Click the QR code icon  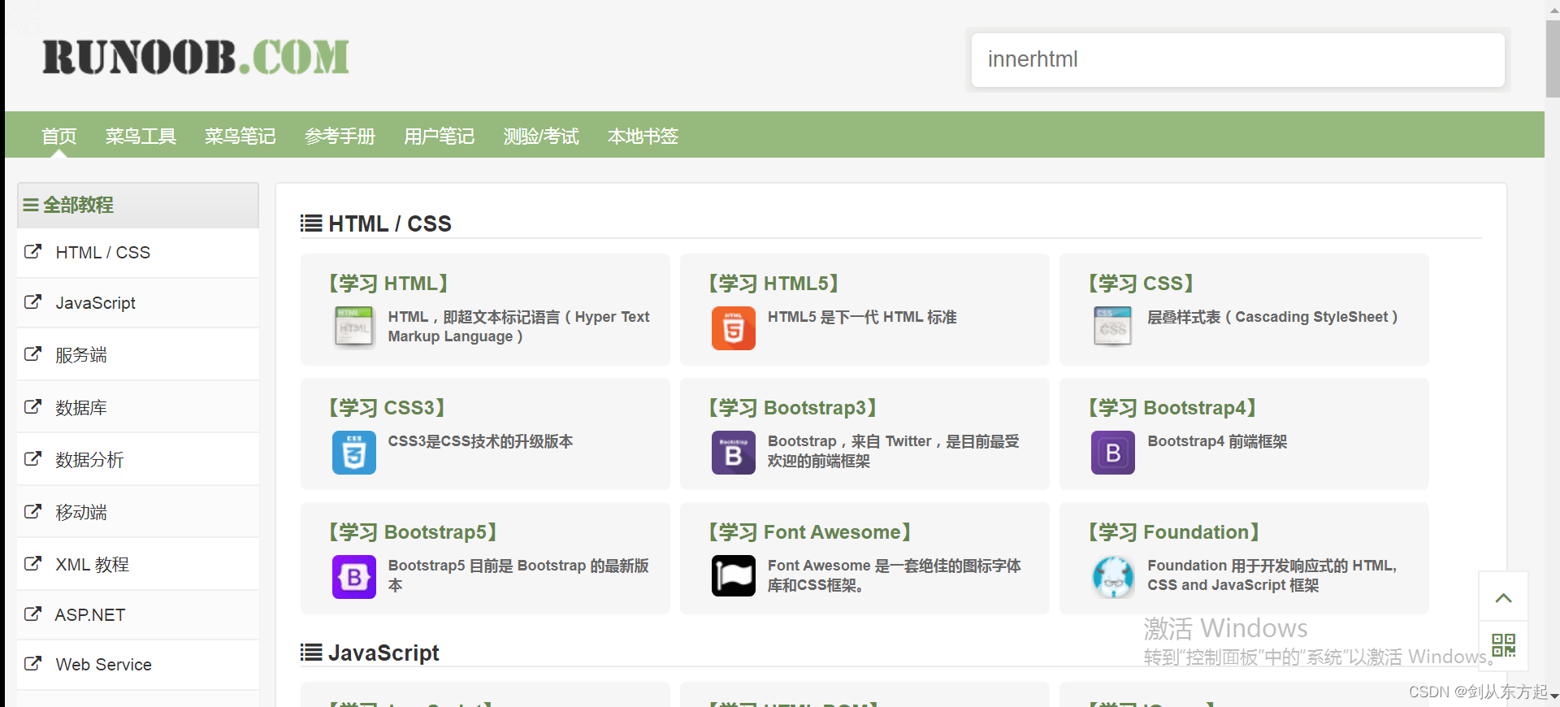(x=1503, y=645)
